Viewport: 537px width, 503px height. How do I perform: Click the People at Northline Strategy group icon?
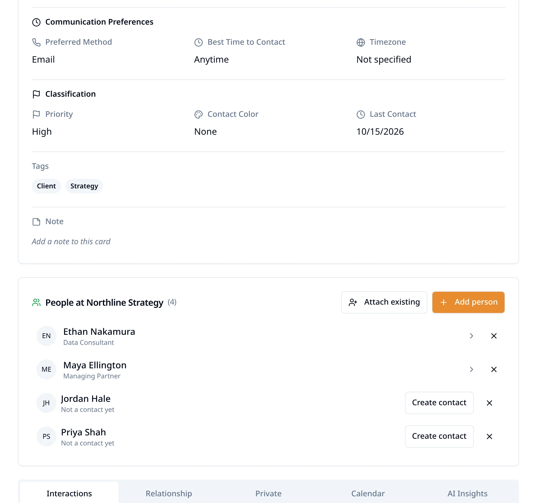coord(36,302)
